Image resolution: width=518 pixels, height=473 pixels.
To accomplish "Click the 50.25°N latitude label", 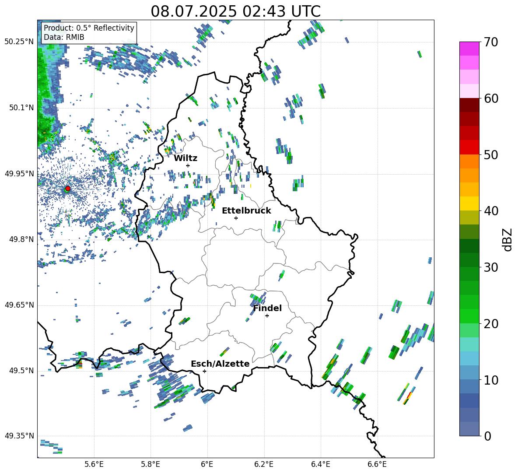I will pos(19,42).
